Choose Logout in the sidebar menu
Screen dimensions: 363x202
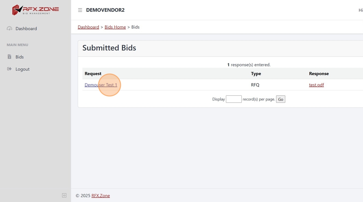pyautogui.click(x=22, y=69)
